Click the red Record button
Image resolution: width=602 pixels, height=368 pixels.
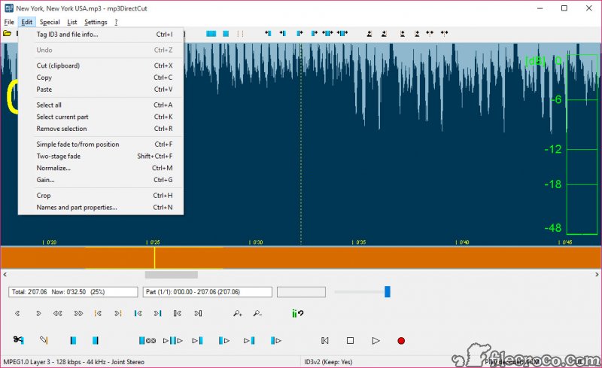click(401, 341)
